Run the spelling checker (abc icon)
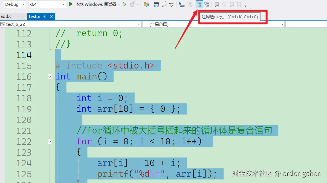327x183 pixels. point(171,4)
